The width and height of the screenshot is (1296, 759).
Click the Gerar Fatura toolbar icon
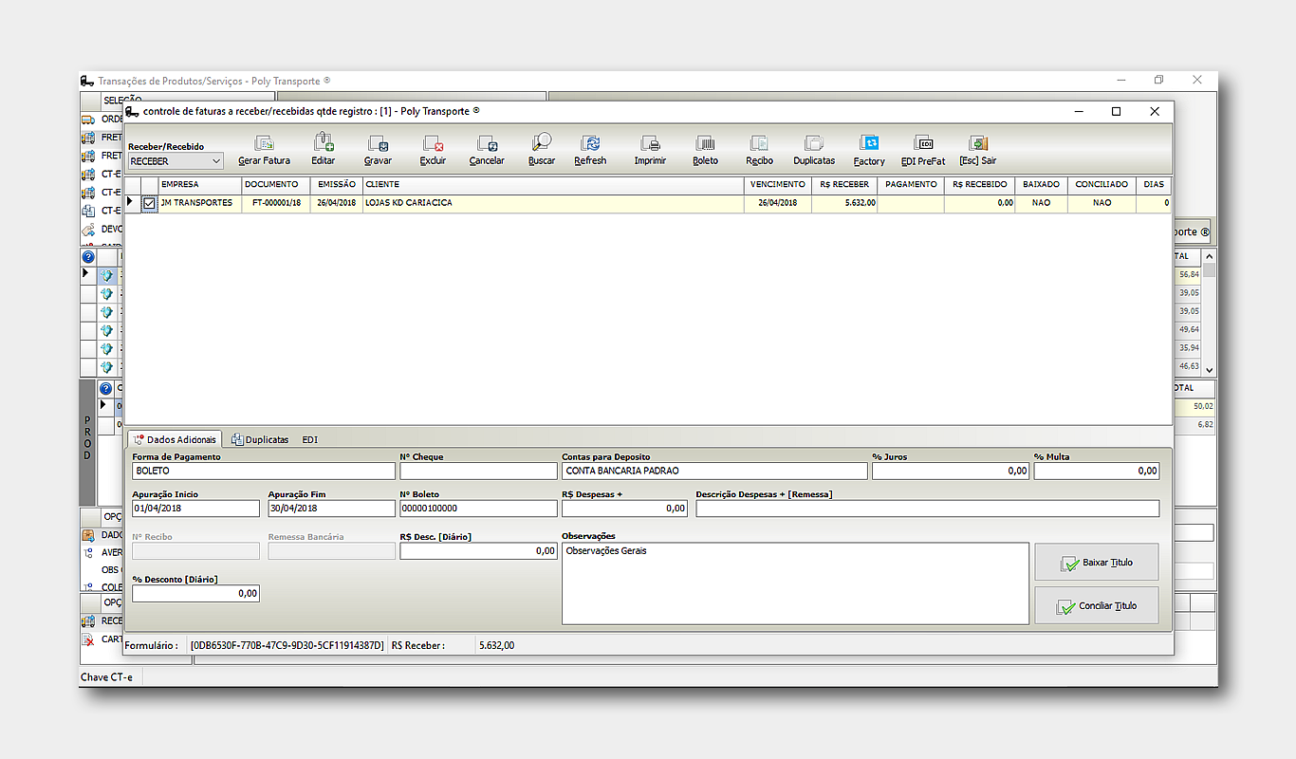pyautogui.click(x=264, y=143)
